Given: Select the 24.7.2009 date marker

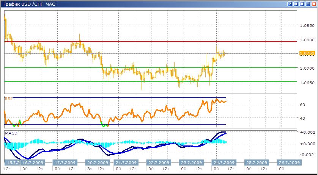Looking at the screenshot, I should pos(223,162).
